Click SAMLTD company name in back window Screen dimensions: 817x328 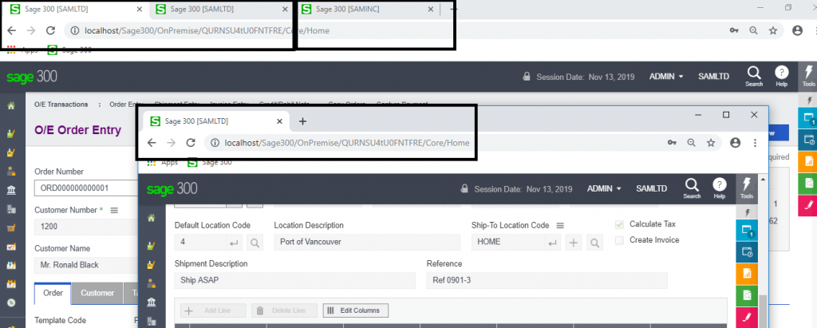(x=713, y=76)
